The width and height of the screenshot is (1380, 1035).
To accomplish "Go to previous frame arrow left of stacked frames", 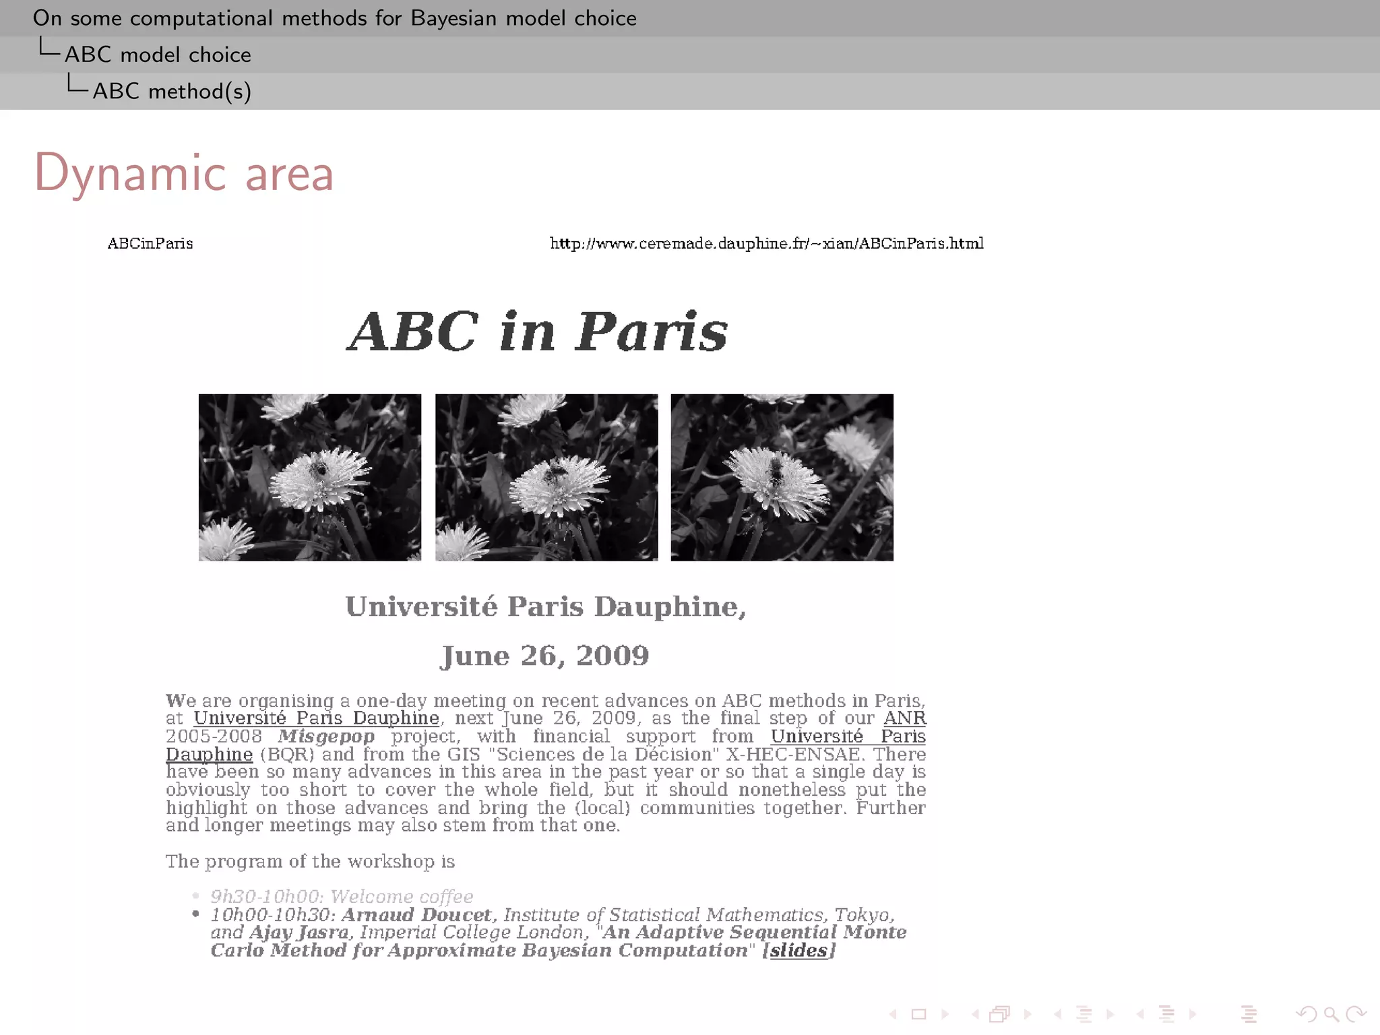I will click(x=975, y=1014).
